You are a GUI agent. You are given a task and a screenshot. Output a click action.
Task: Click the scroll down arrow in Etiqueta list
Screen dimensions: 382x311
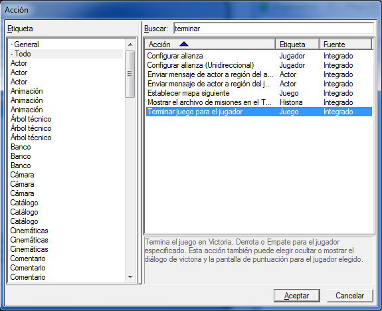coord(130,277)
